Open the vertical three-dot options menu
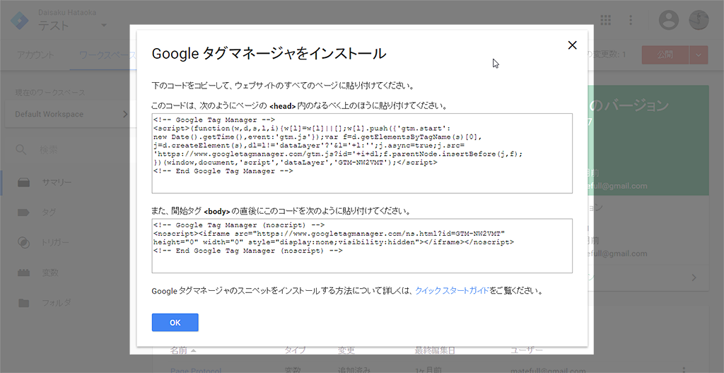This screenshot has width=724, height=373. point(631,20)
